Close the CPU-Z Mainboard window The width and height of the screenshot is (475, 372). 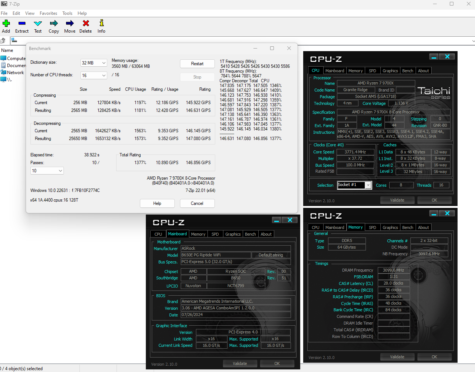pos(290,220)
